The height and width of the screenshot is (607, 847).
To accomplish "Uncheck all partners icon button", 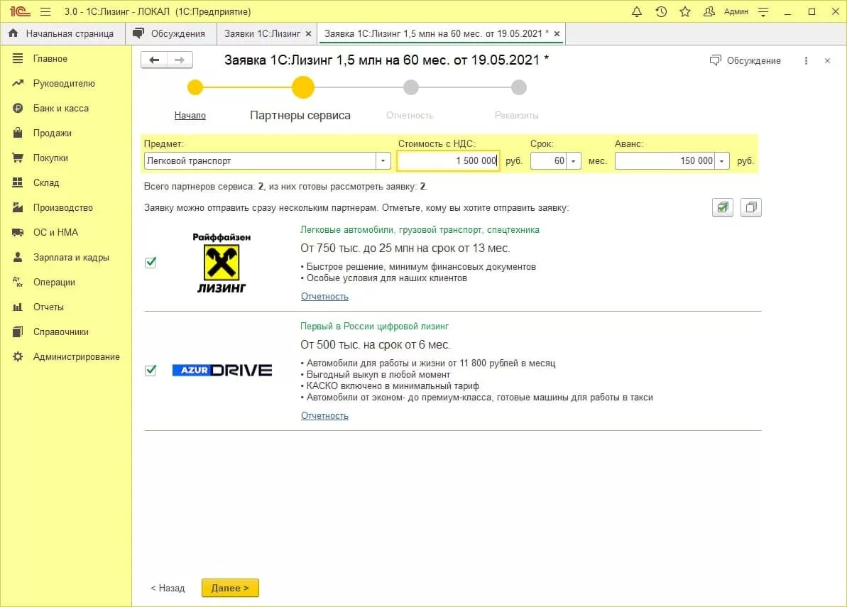I will [751, 207].
